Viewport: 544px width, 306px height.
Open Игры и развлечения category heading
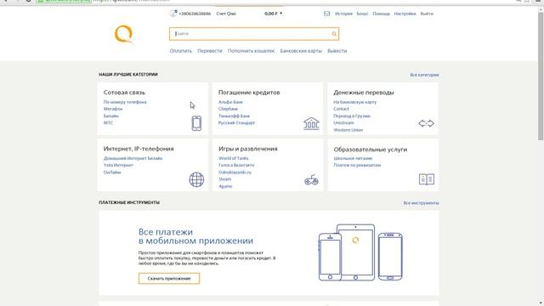(247, 149)
